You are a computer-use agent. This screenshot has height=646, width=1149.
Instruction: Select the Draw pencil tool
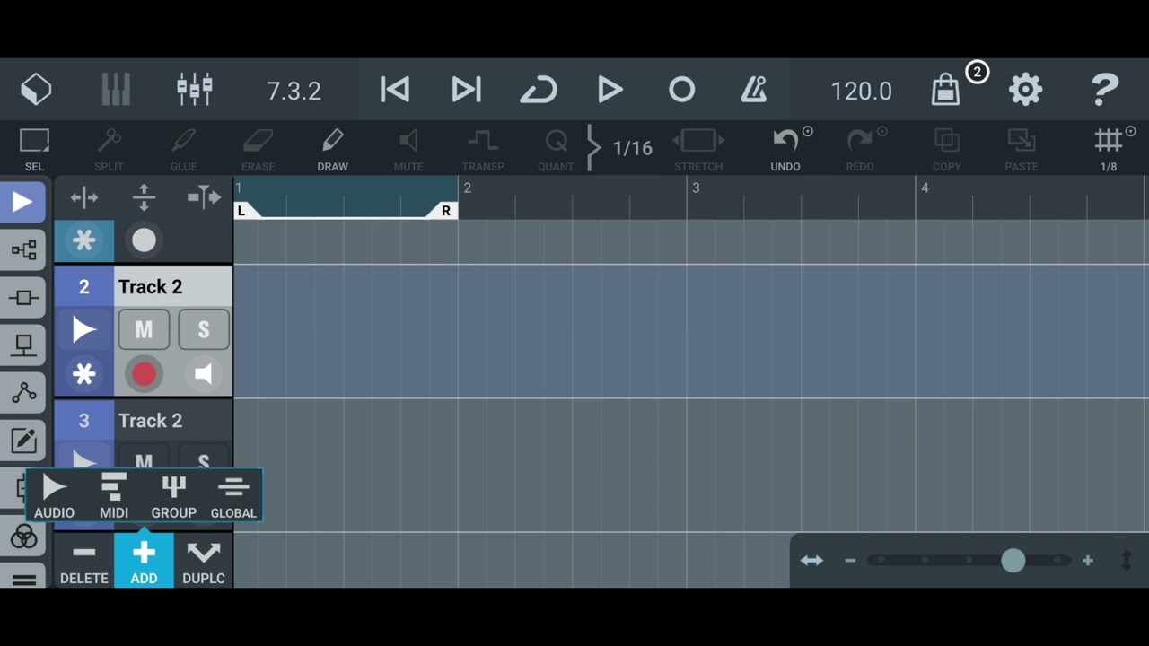[x=332, y=148]
